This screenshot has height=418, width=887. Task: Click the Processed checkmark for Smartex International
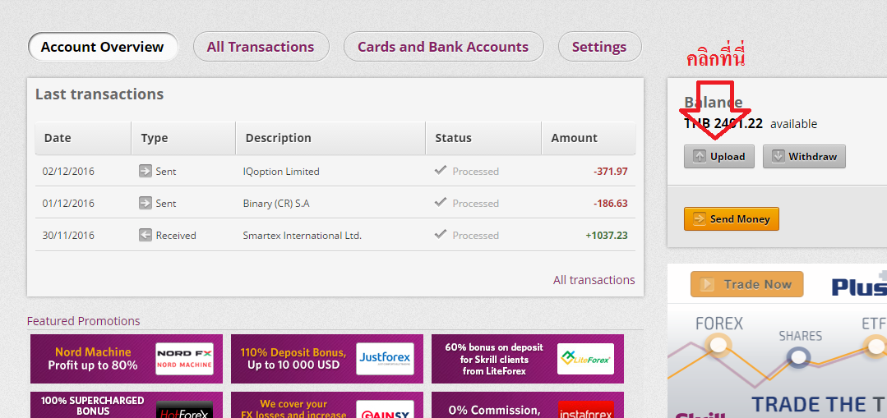click(x=441, y=235)
